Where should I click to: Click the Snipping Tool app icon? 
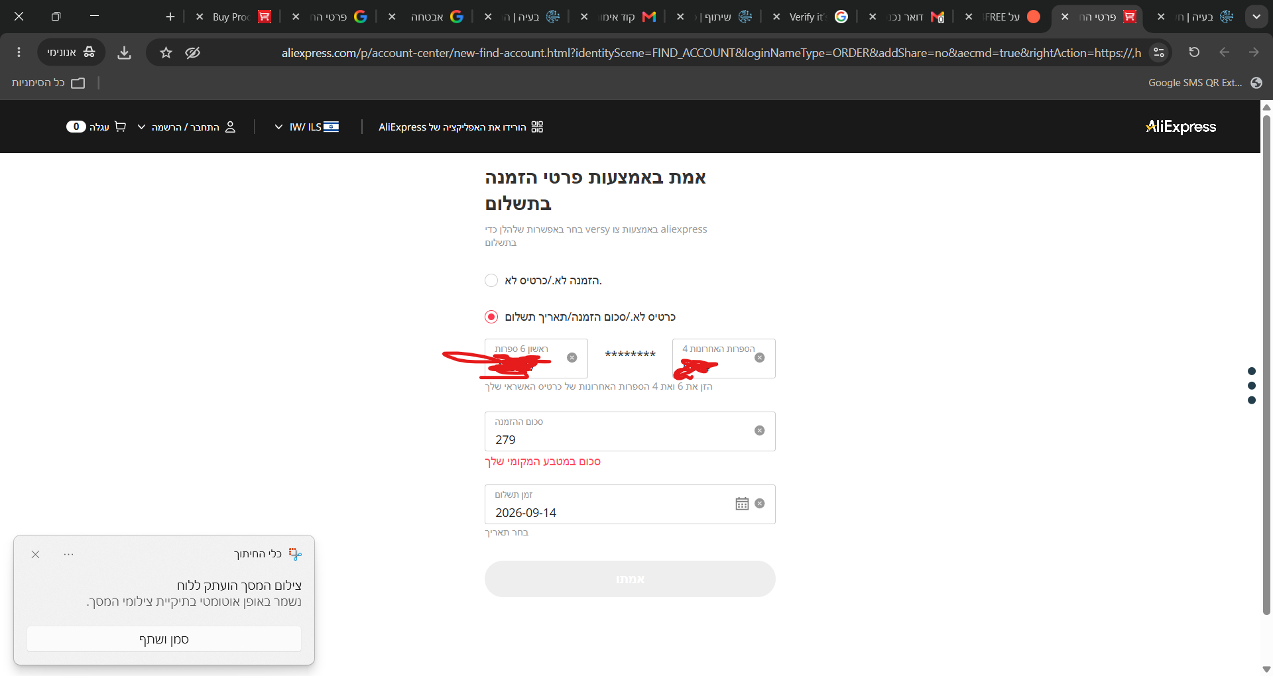[x=295, y=554]
